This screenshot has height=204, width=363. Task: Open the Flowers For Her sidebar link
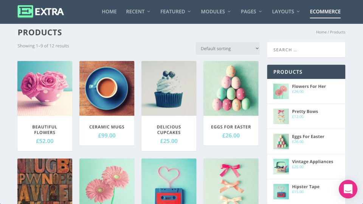309,86
